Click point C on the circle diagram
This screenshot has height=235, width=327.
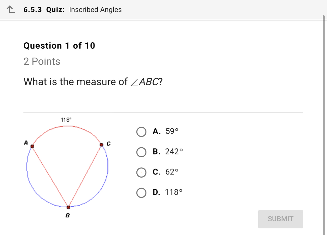[101, 144]
